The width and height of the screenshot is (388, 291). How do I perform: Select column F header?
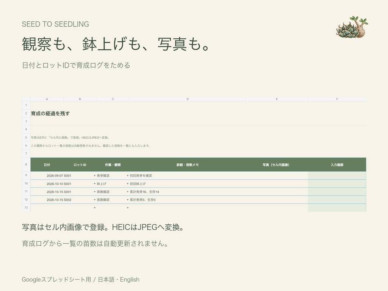[x=337, y=99]
